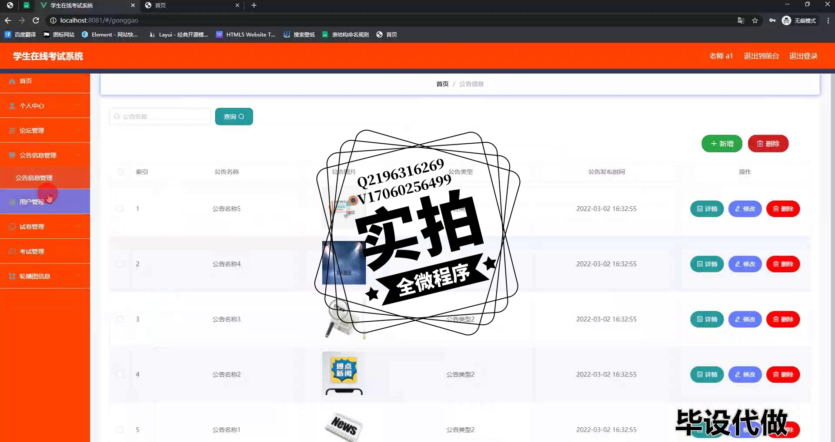
Task: Open the browser three-dot menu
Action: coord(828,20)
